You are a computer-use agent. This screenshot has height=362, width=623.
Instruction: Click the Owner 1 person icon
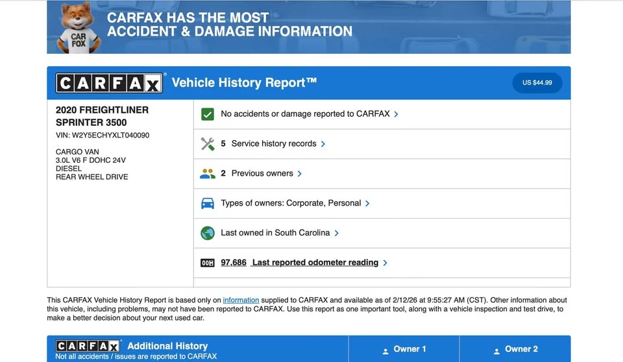click(385, 351)
